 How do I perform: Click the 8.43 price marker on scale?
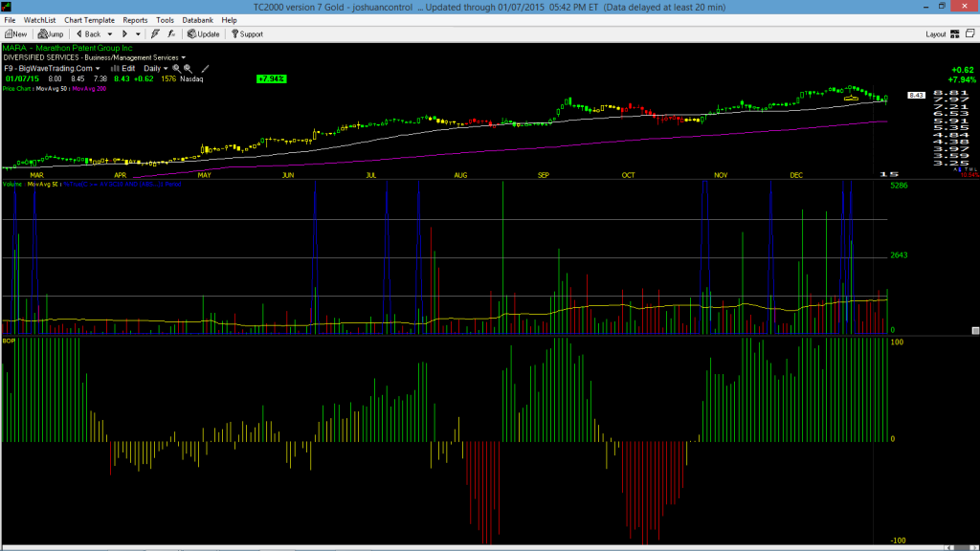pos(916,95)
